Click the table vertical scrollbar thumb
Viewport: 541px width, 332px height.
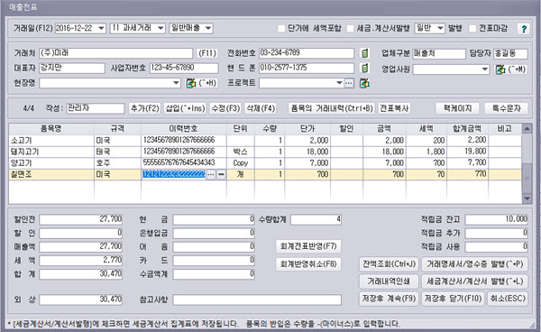click(x=527, y=178)
